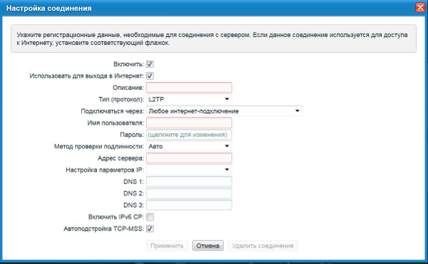Open the Тип (протокол) L2TP dropdown

pyautogui.click(x=189, y=99)
